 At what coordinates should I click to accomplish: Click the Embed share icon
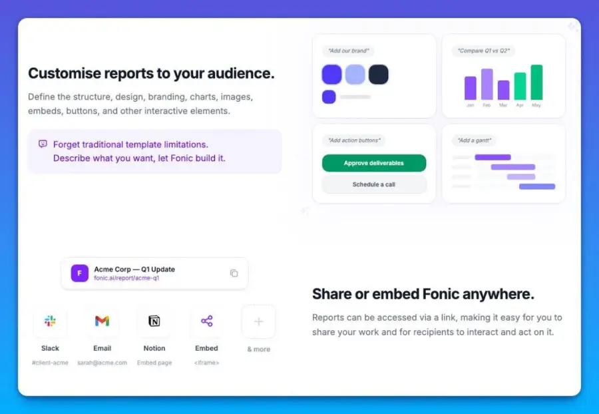[x=207, y=321]
